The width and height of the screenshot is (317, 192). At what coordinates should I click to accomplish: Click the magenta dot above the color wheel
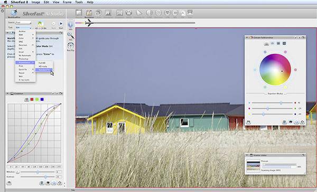point(285,52)
